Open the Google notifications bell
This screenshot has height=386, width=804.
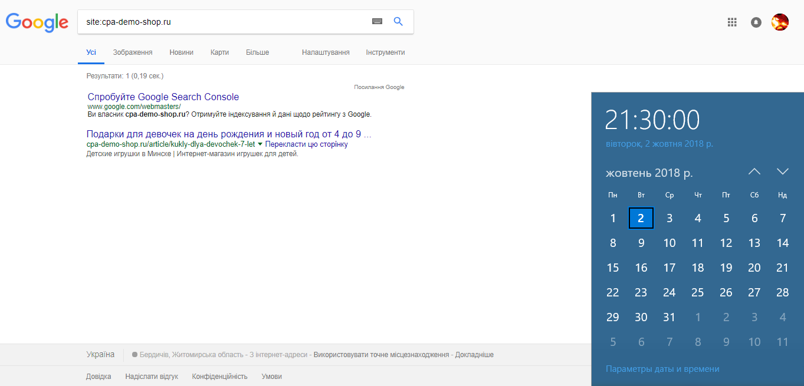pos(756,22)
